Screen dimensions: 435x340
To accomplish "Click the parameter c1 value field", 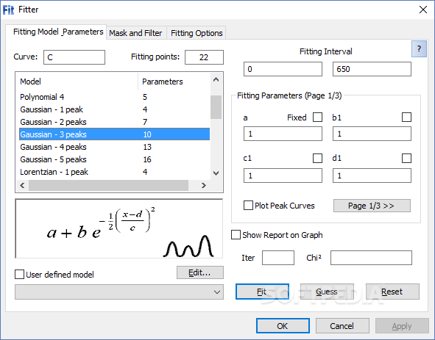I will 283,176.
